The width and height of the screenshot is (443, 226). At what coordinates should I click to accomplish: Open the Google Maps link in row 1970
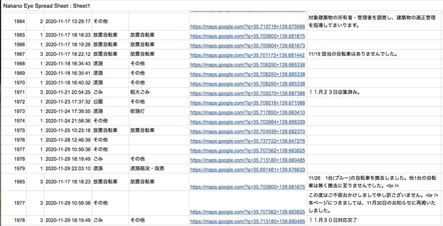pos(248,84)
